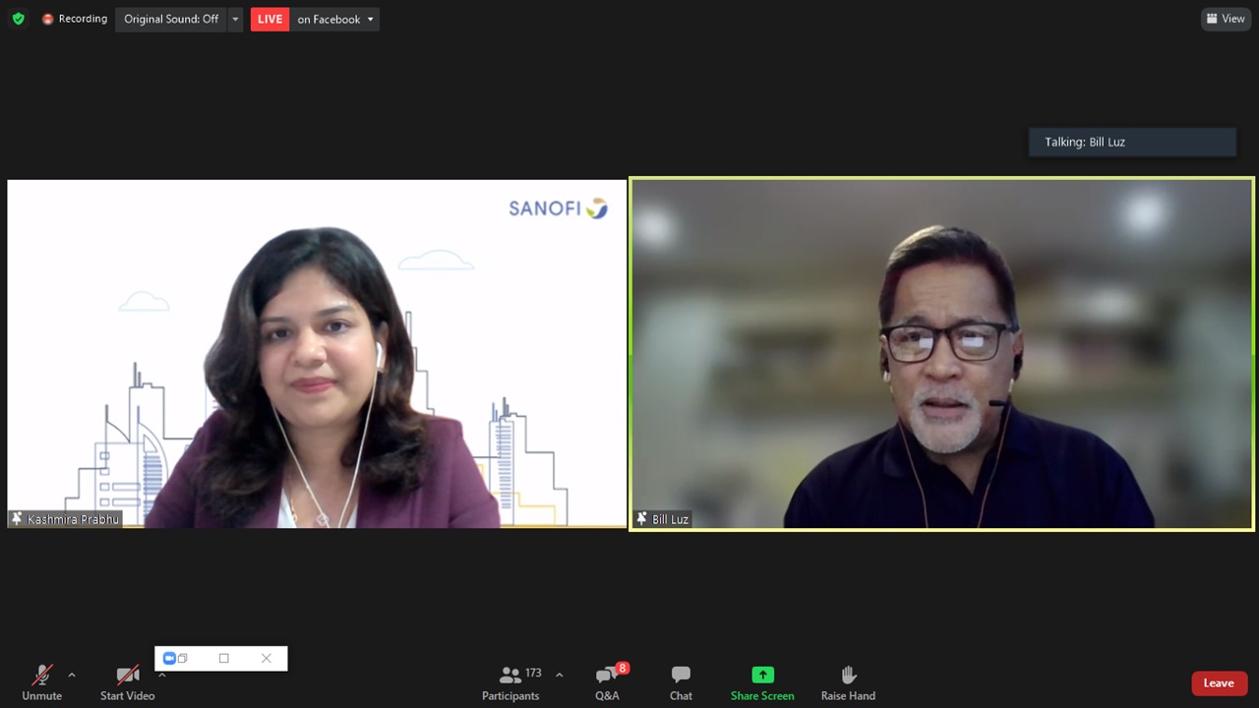
Task: Click the green encryption shield icon
Action: pos(18,19)
